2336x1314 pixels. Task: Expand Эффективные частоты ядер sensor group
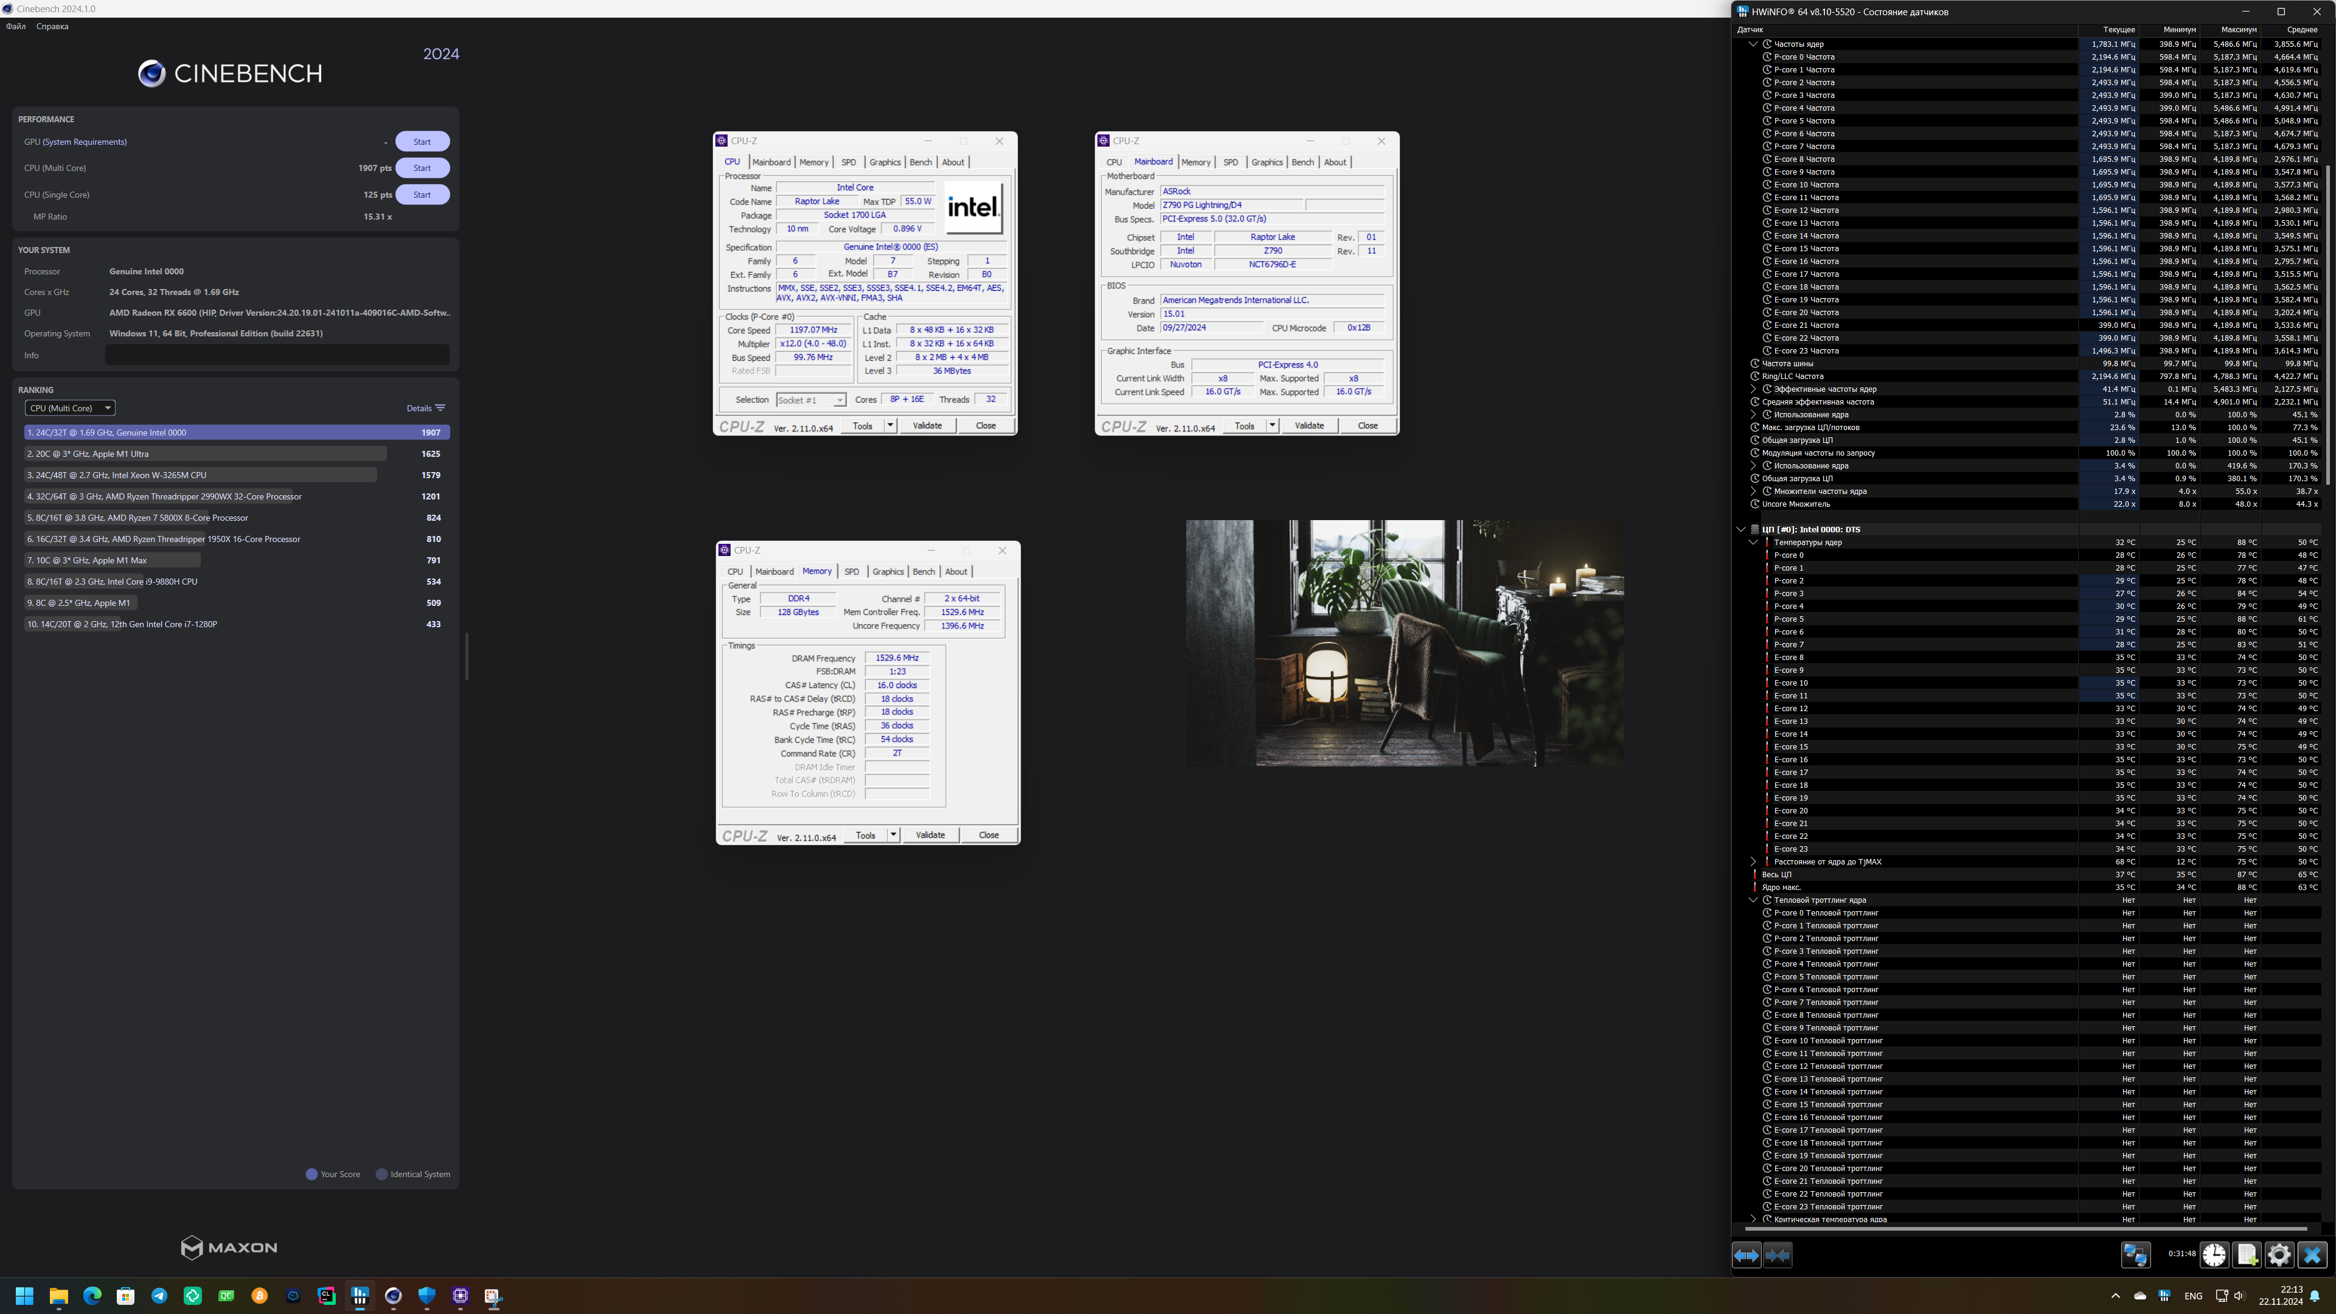click(x=1753, y=389)
